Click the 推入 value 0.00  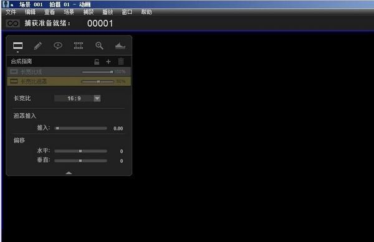pos(118,129)
